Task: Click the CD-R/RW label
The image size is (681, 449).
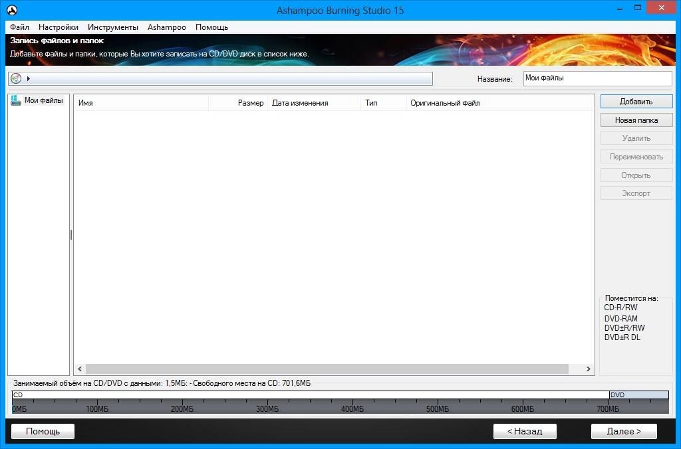Action: (x=620, y=308)
